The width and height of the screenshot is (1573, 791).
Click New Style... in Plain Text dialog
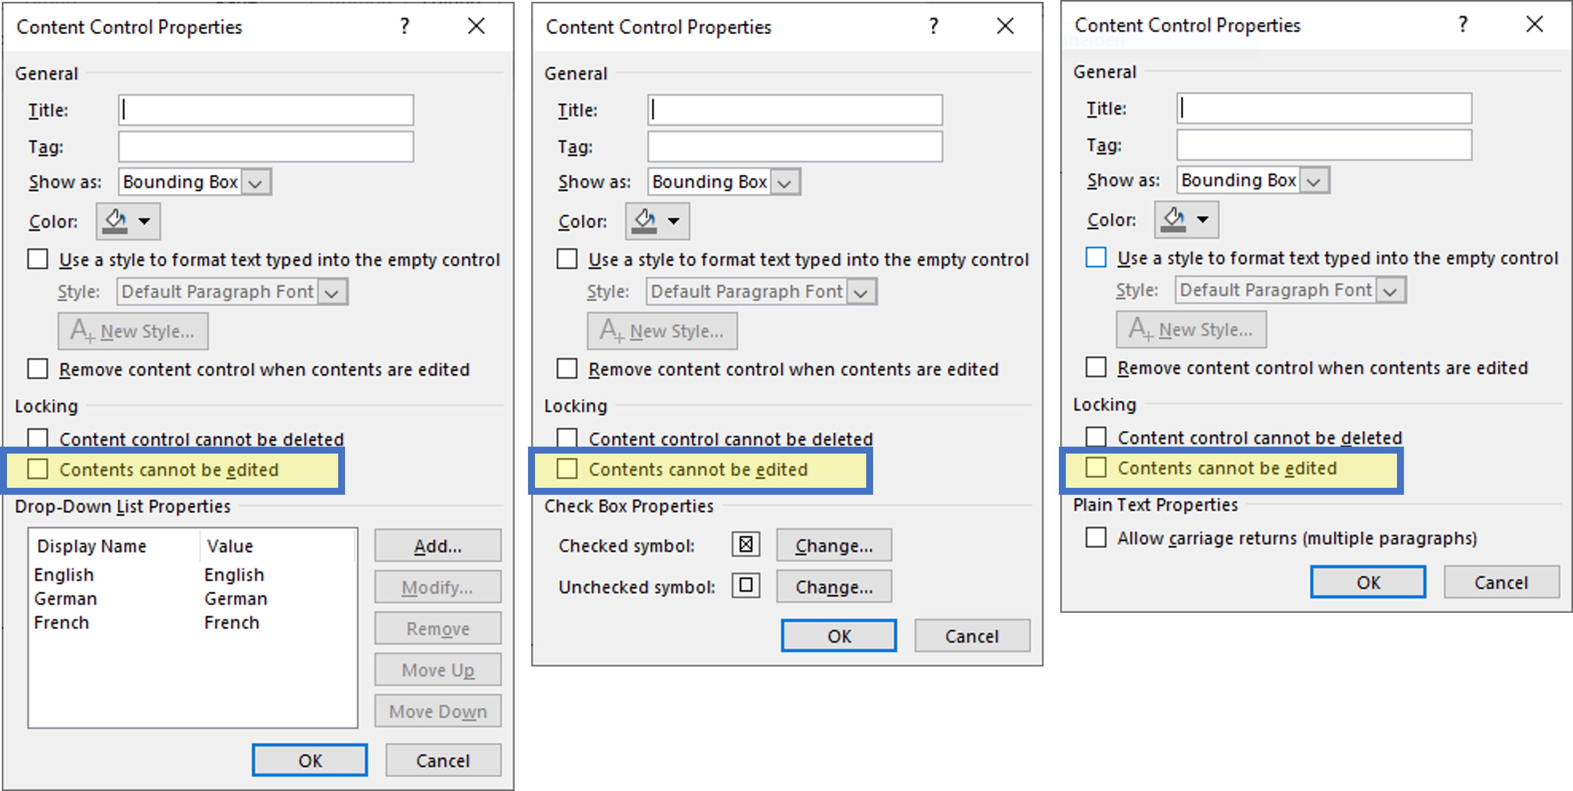1191,329
